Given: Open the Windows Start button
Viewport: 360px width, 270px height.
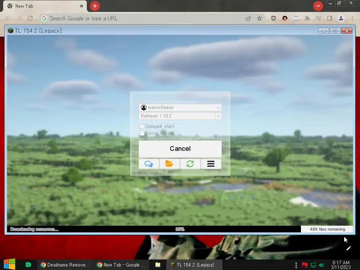Looking at the screenshot, I should 9,264.
